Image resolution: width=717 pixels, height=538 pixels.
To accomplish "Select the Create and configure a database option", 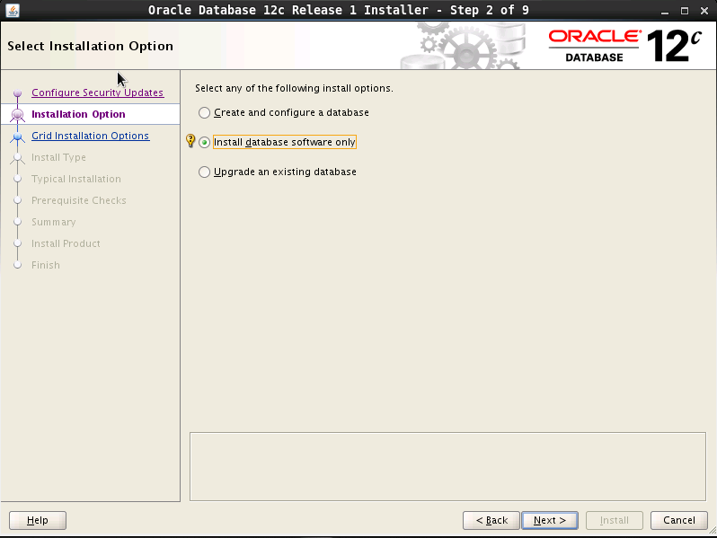I will click(x=205, y=113).
